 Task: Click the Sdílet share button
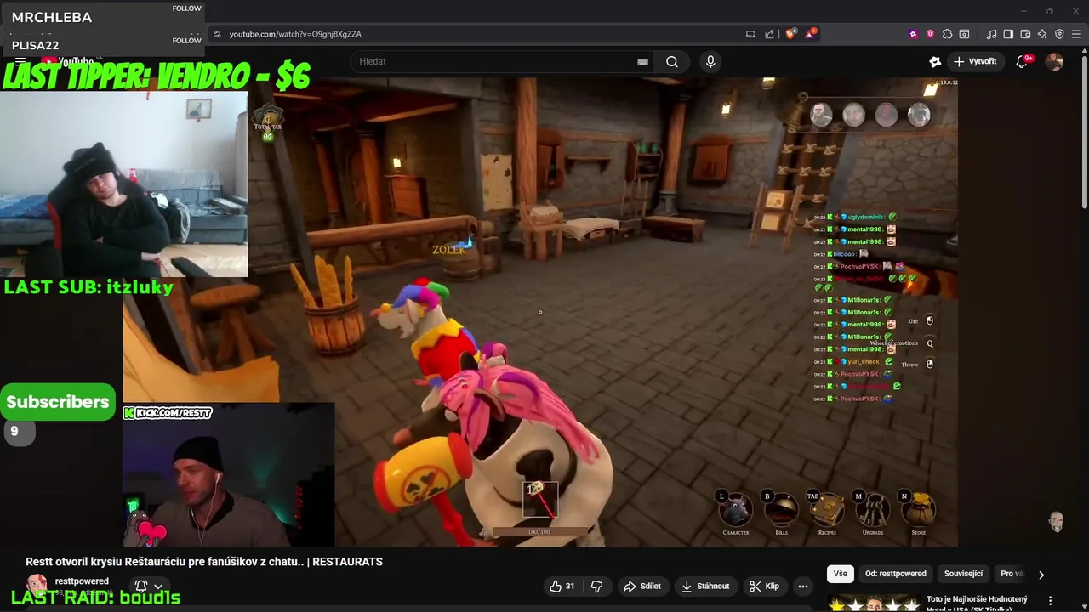pyautogui.click(x=642, y=586)
